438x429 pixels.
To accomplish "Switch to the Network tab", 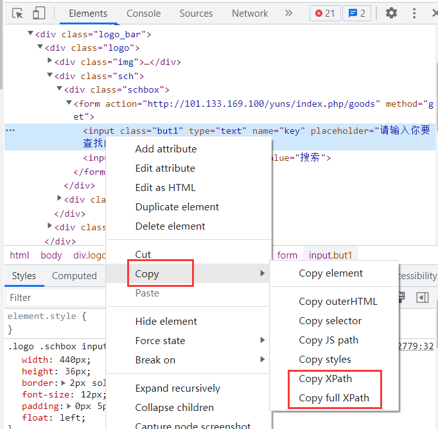I will pos(250,13).
